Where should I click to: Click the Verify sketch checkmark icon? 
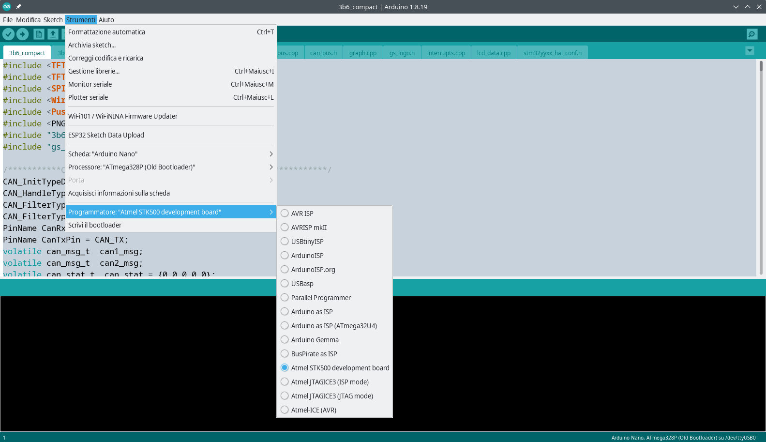pyautogui.click(x=8, y=34)
